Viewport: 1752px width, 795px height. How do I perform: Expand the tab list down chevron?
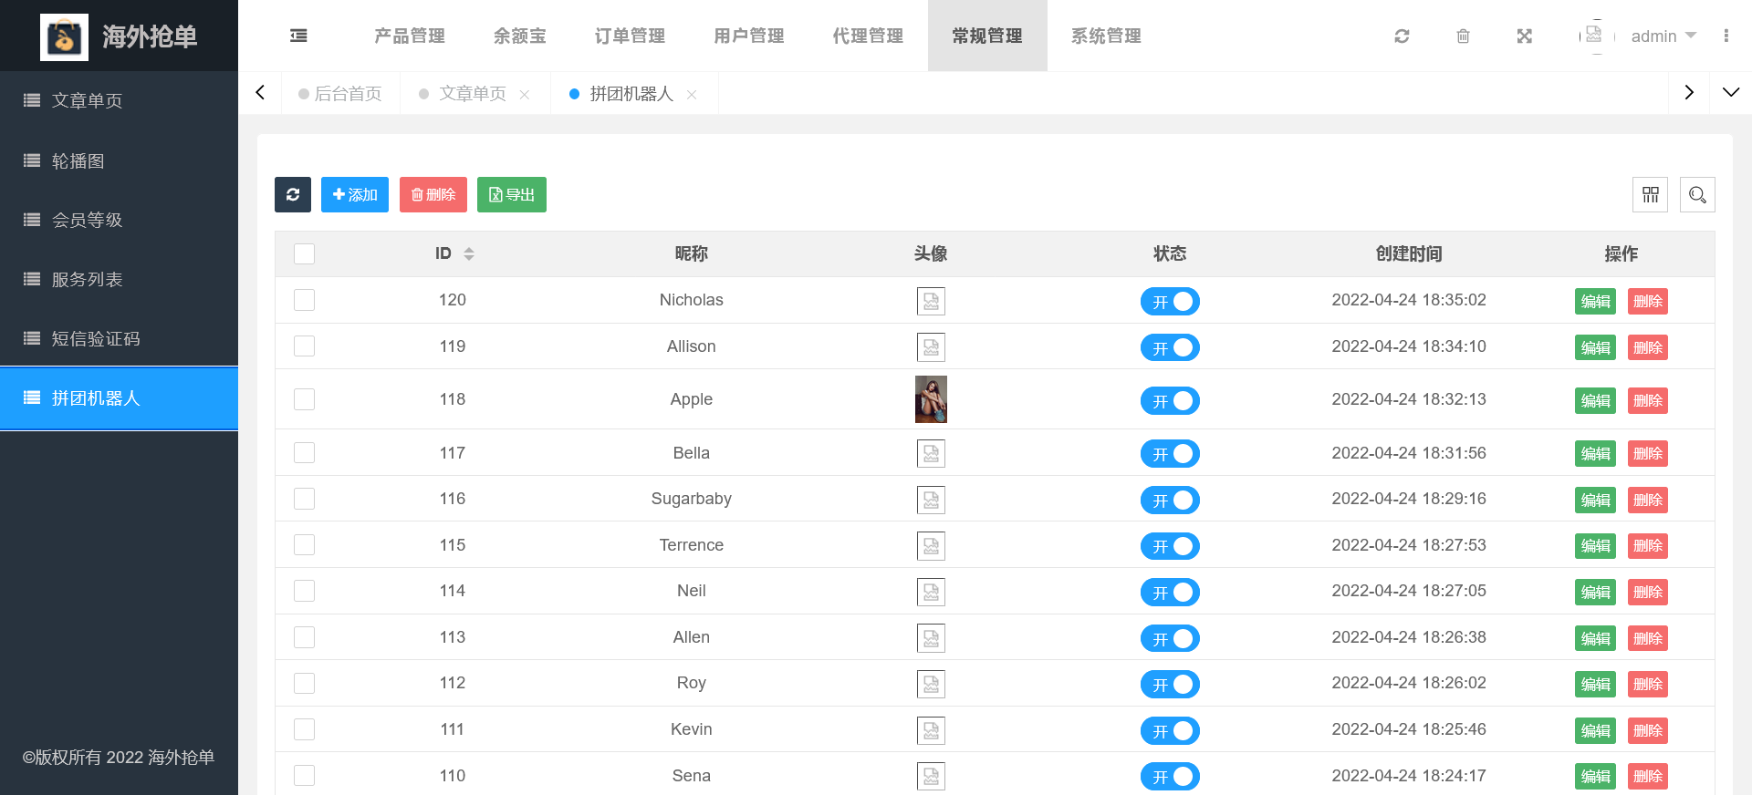pos(1730,92)
